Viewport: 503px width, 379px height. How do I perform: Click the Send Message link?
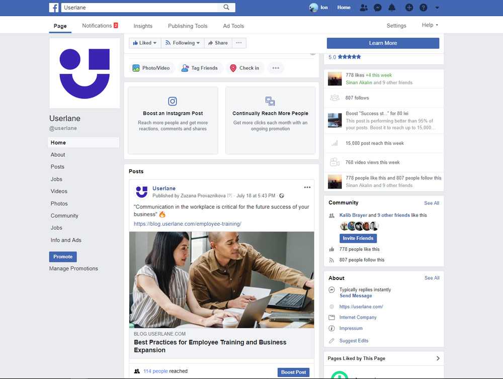pyautogui.click(x=356, y=296)
